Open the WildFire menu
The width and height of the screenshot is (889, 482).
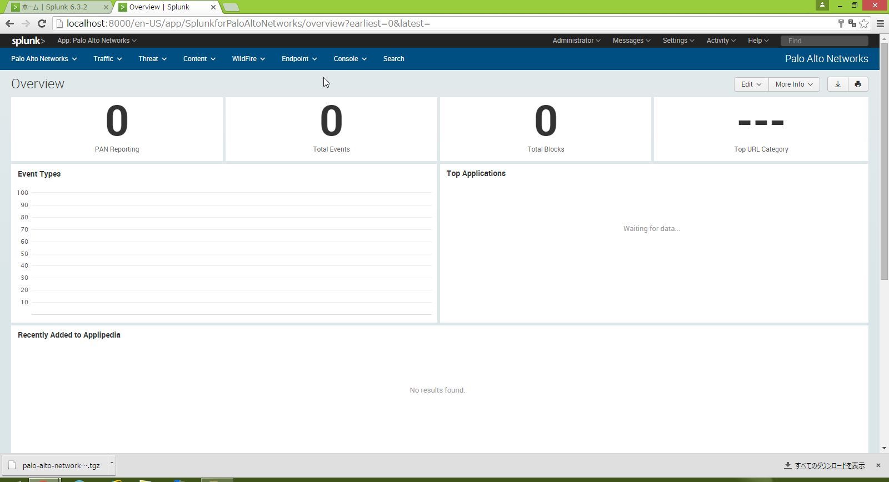(x=248, y=59)
